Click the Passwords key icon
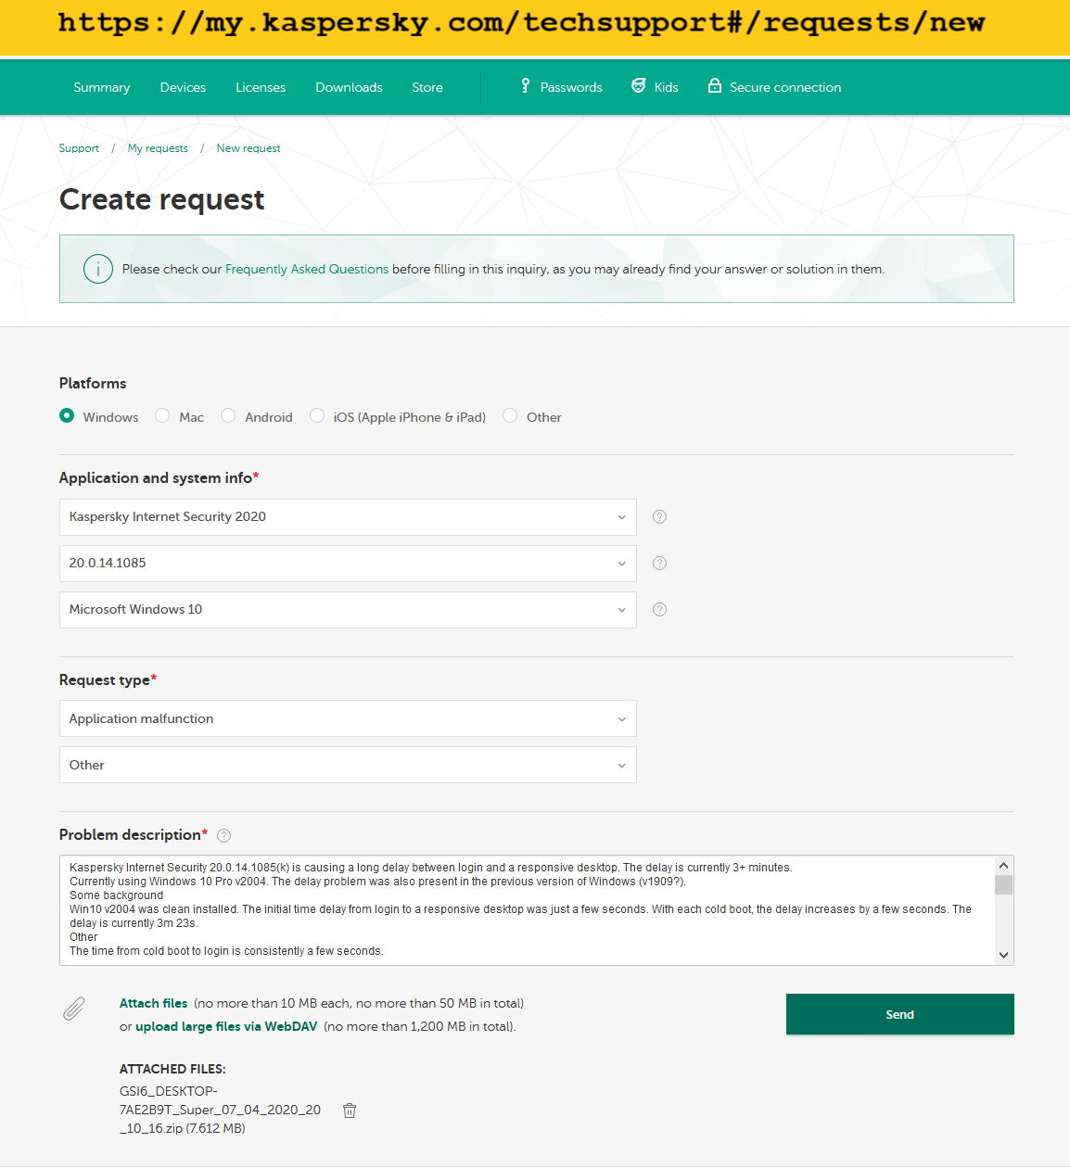Screen dimensions: 1070x1168 pos(526,85)
